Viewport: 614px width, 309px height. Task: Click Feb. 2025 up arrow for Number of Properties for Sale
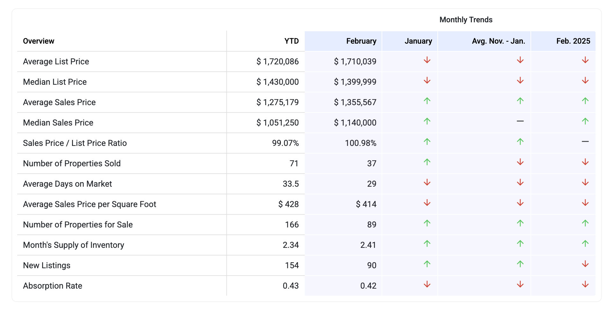pyautogui.click(x=585, y=223)
